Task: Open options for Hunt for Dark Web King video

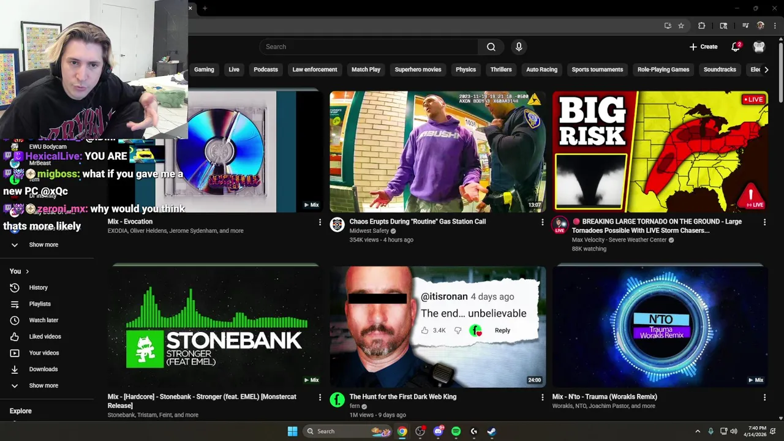Action: (x=542, y=398)
